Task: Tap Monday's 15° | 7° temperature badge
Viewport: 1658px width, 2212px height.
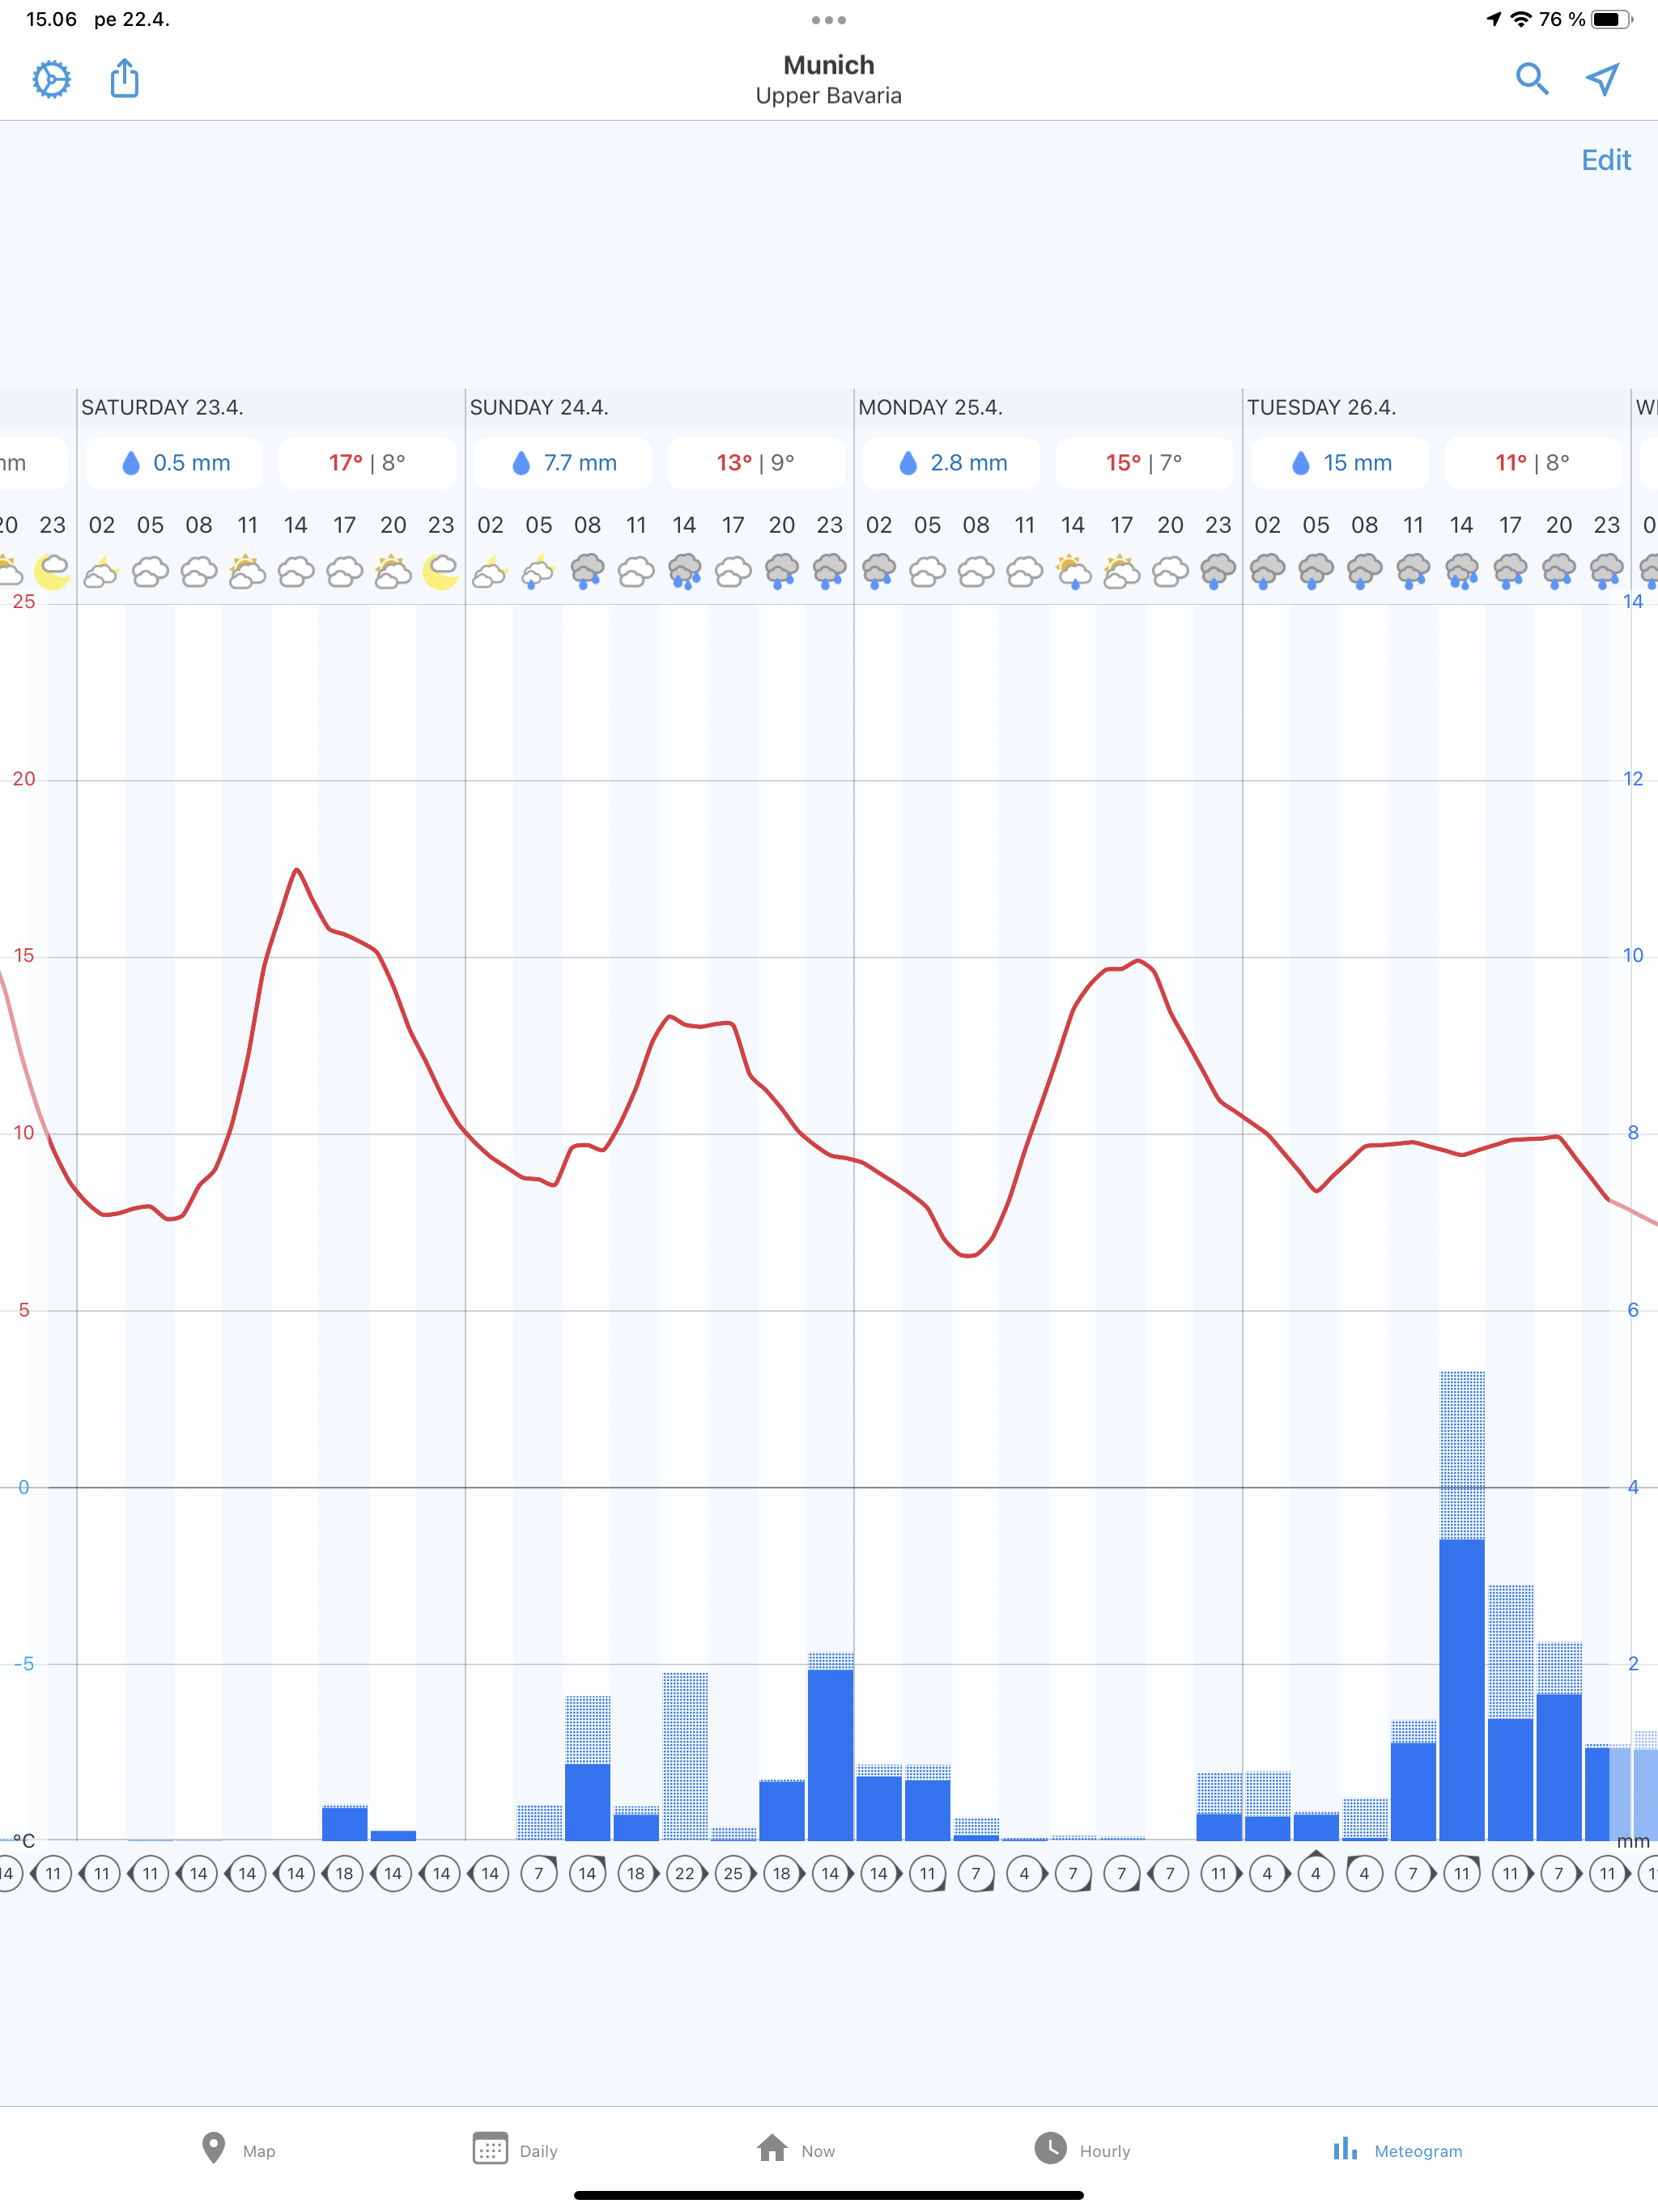Action: [x=1144, y=463]
